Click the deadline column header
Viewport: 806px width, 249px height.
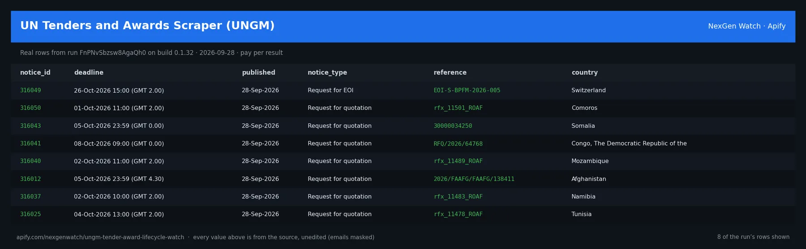(x=89, y=73)
